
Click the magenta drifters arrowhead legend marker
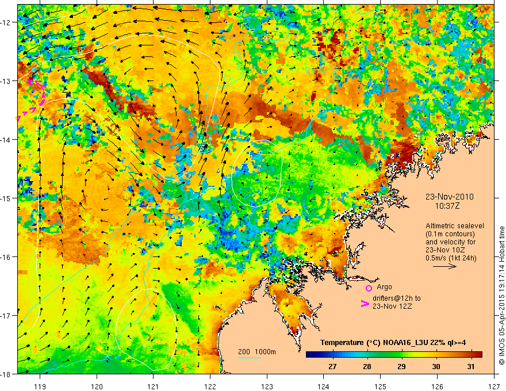point(365,304)
